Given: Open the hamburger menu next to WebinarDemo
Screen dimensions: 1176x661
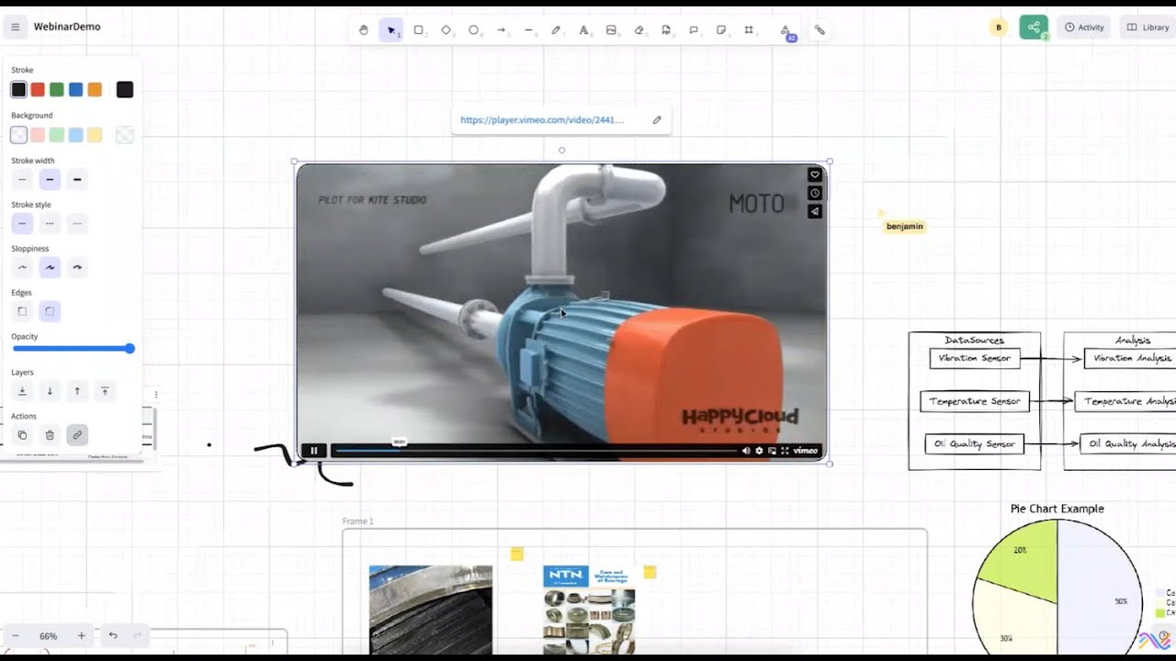Looking at the screenshot, I should (15, 26).
